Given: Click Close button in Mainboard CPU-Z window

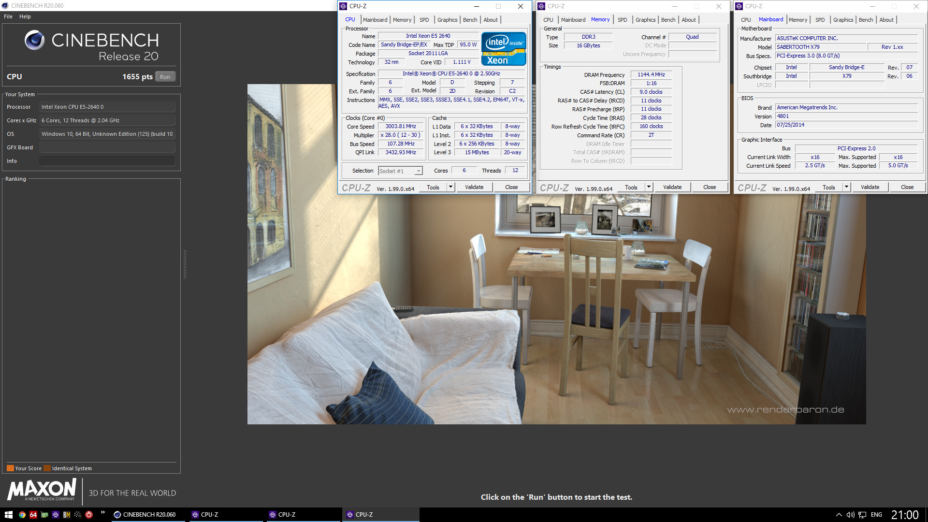Looking at the screenshot, I should (907, 188).
